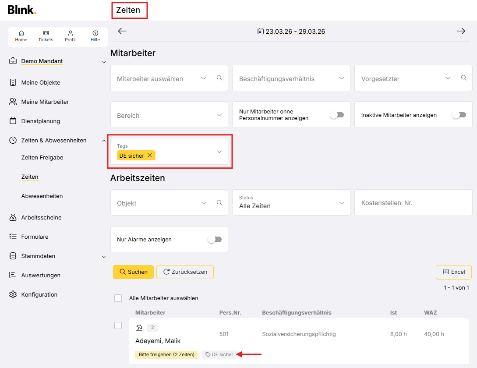Remove the DE sicher tag with X
477x368 pixels.
click(150, 156)
